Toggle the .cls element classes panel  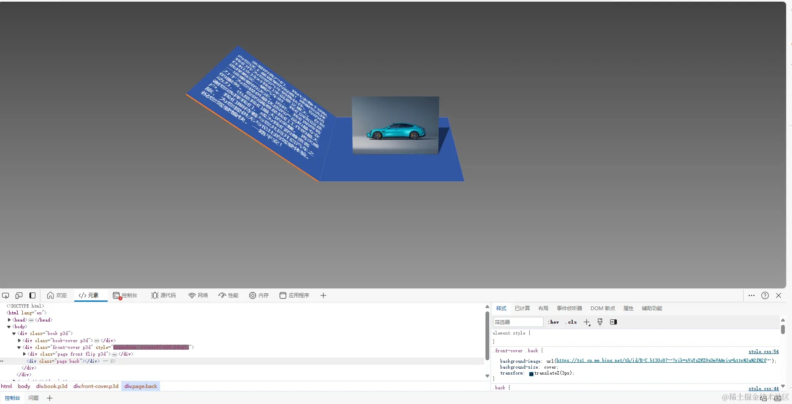point(571,322)
